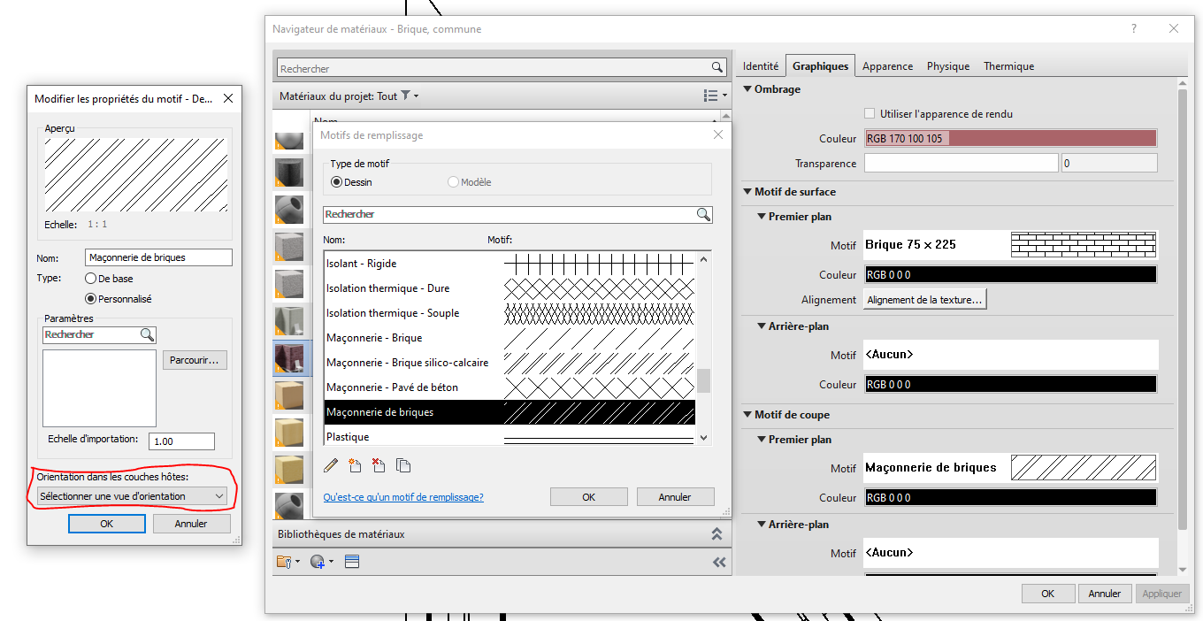Click the Parcourir... button

(x=195, y=360)
